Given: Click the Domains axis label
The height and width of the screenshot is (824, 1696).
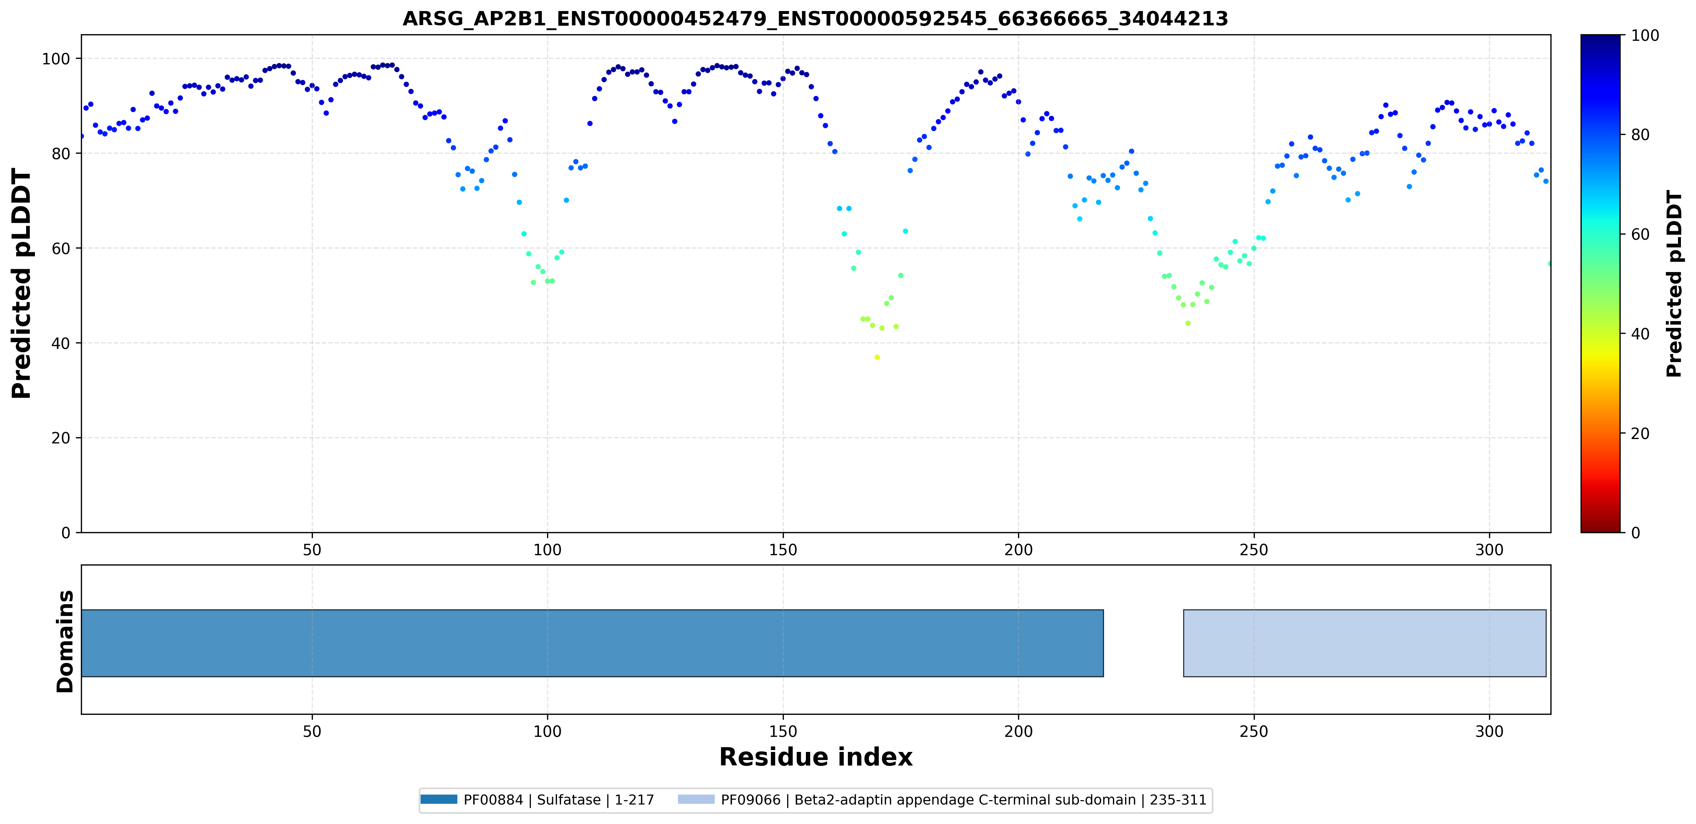Looking at the screenshot, I should click(x=65, y=641).
